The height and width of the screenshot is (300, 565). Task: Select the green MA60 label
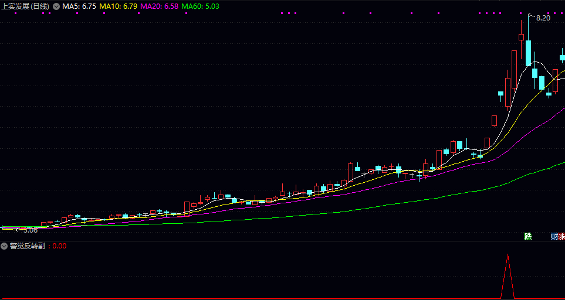[201, 6]
